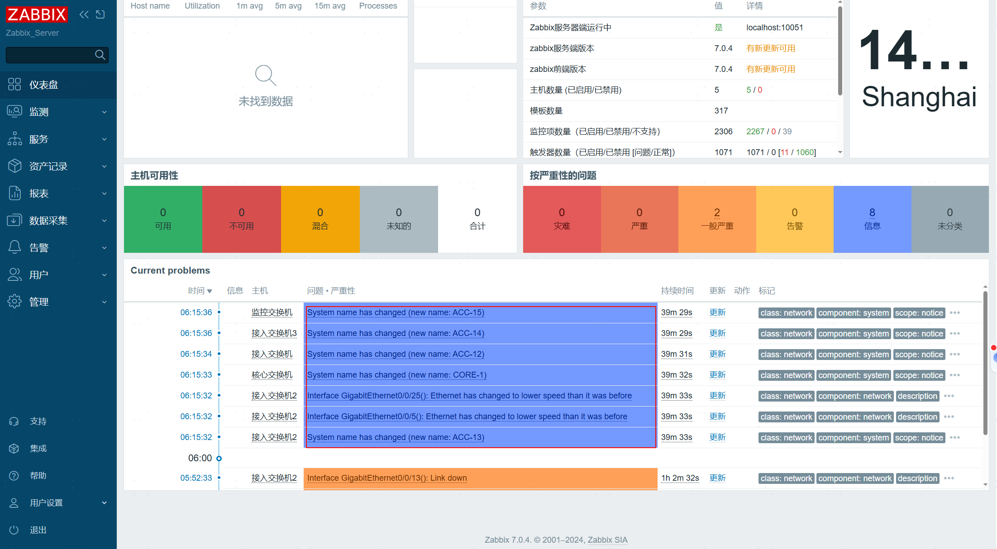Click green 可用 availability tile
Viewport: 997px width, 549px height.
click(x=163, y=219)
